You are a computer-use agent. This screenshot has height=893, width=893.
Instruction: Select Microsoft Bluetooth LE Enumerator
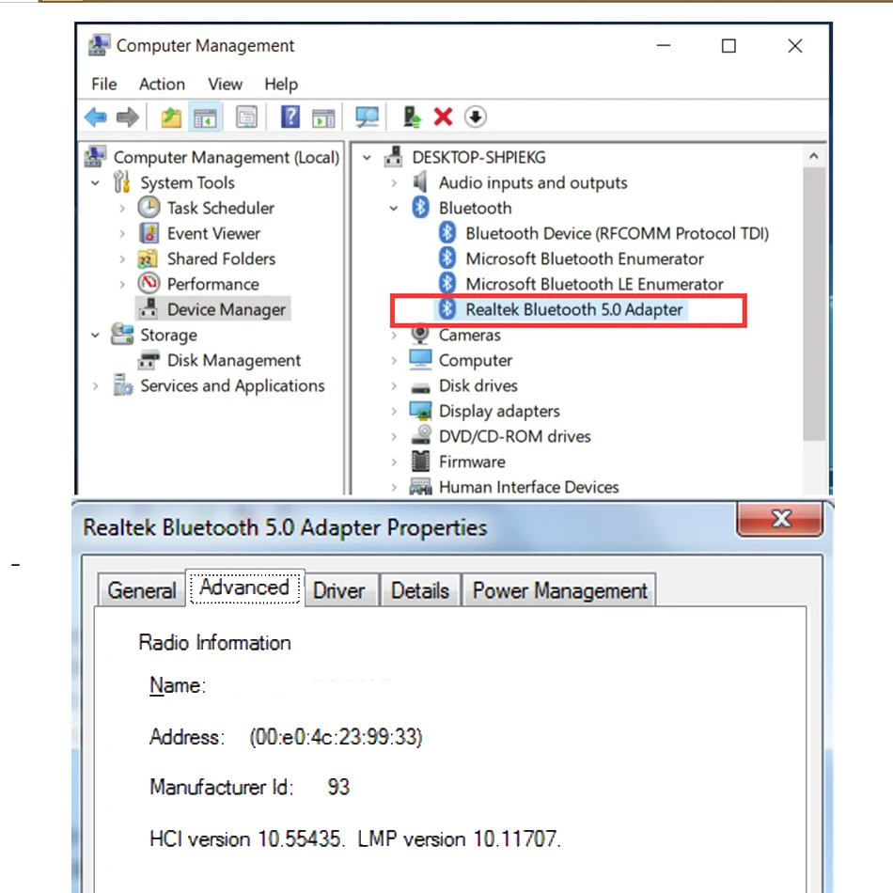click(594, 284)
